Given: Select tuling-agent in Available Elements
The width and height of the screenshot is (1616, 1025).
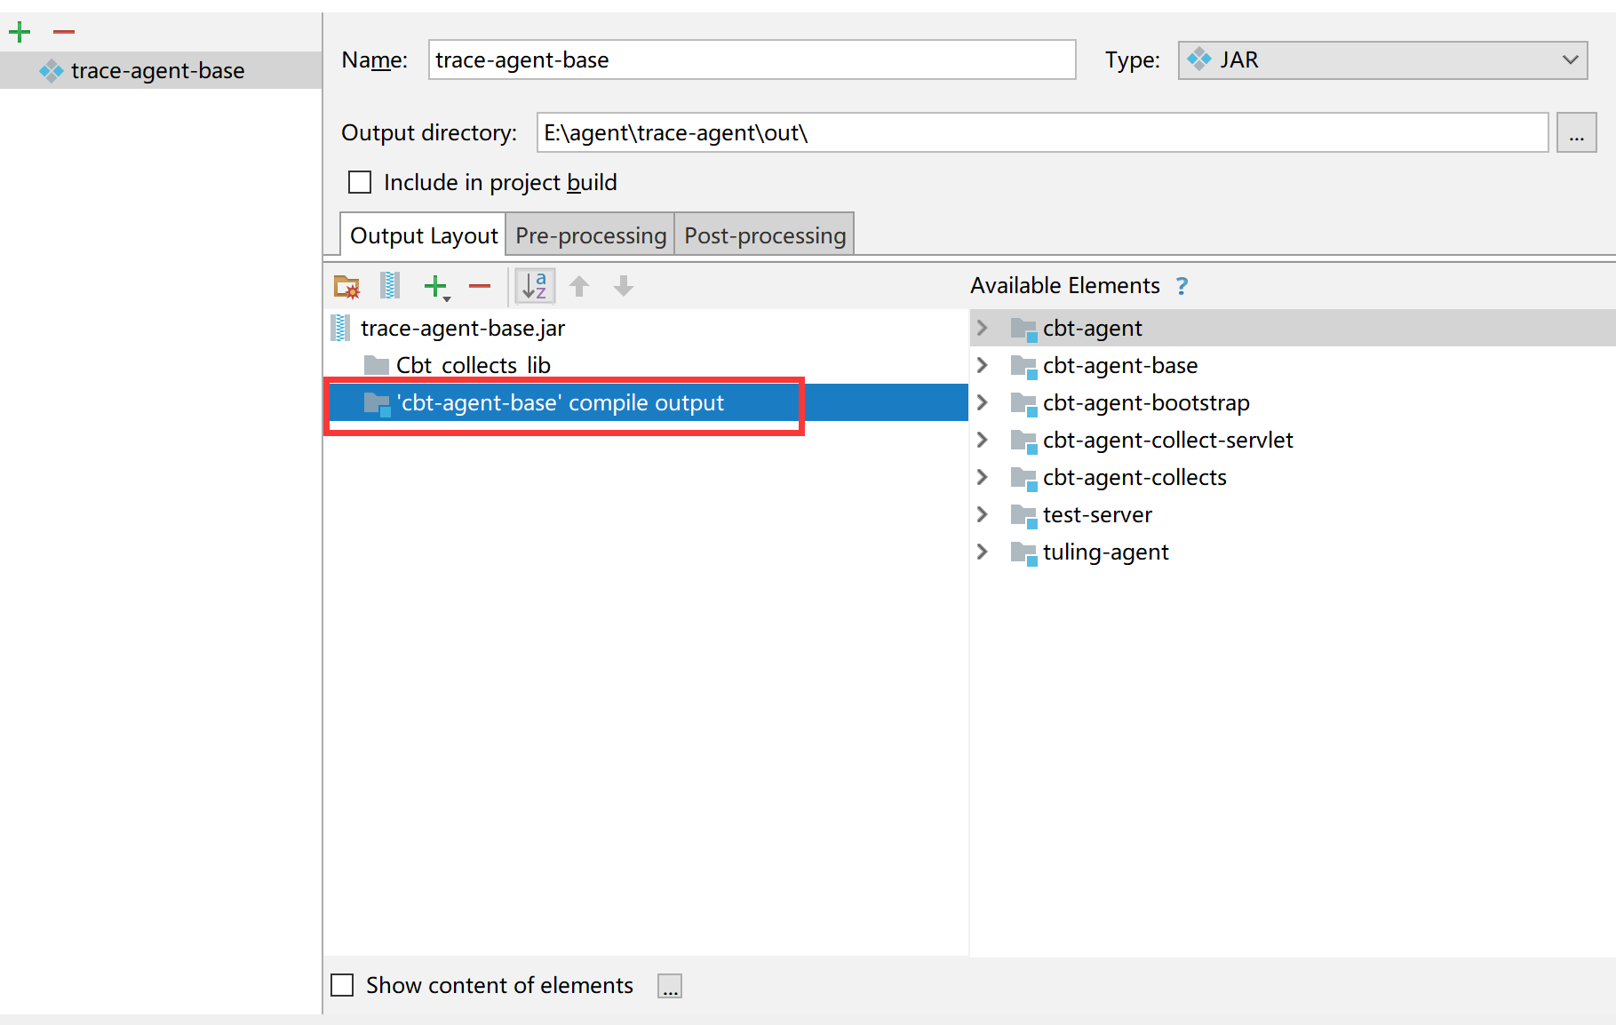Looking at the screenshot, I should pos(1105,552).
